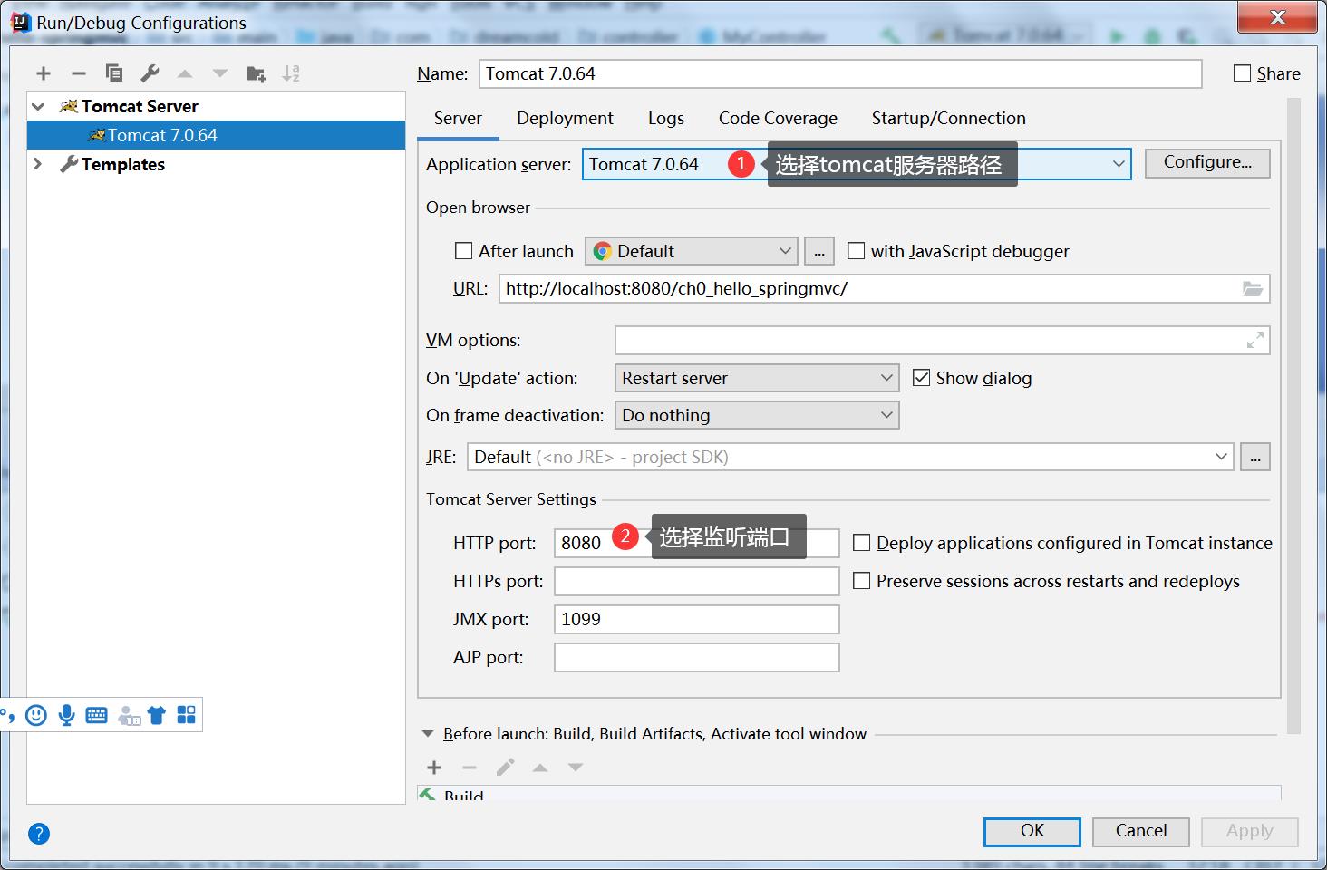
Task: Open the IME soft keyboard icon
Action: click(96, 715)
